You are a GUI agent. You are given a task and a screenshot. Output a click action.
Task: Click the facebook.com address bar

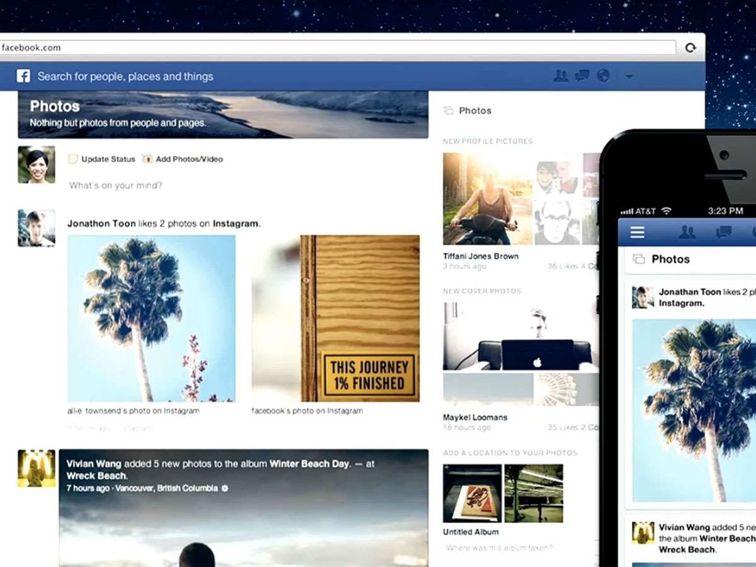pyautogui.click(x=338, y=48)
